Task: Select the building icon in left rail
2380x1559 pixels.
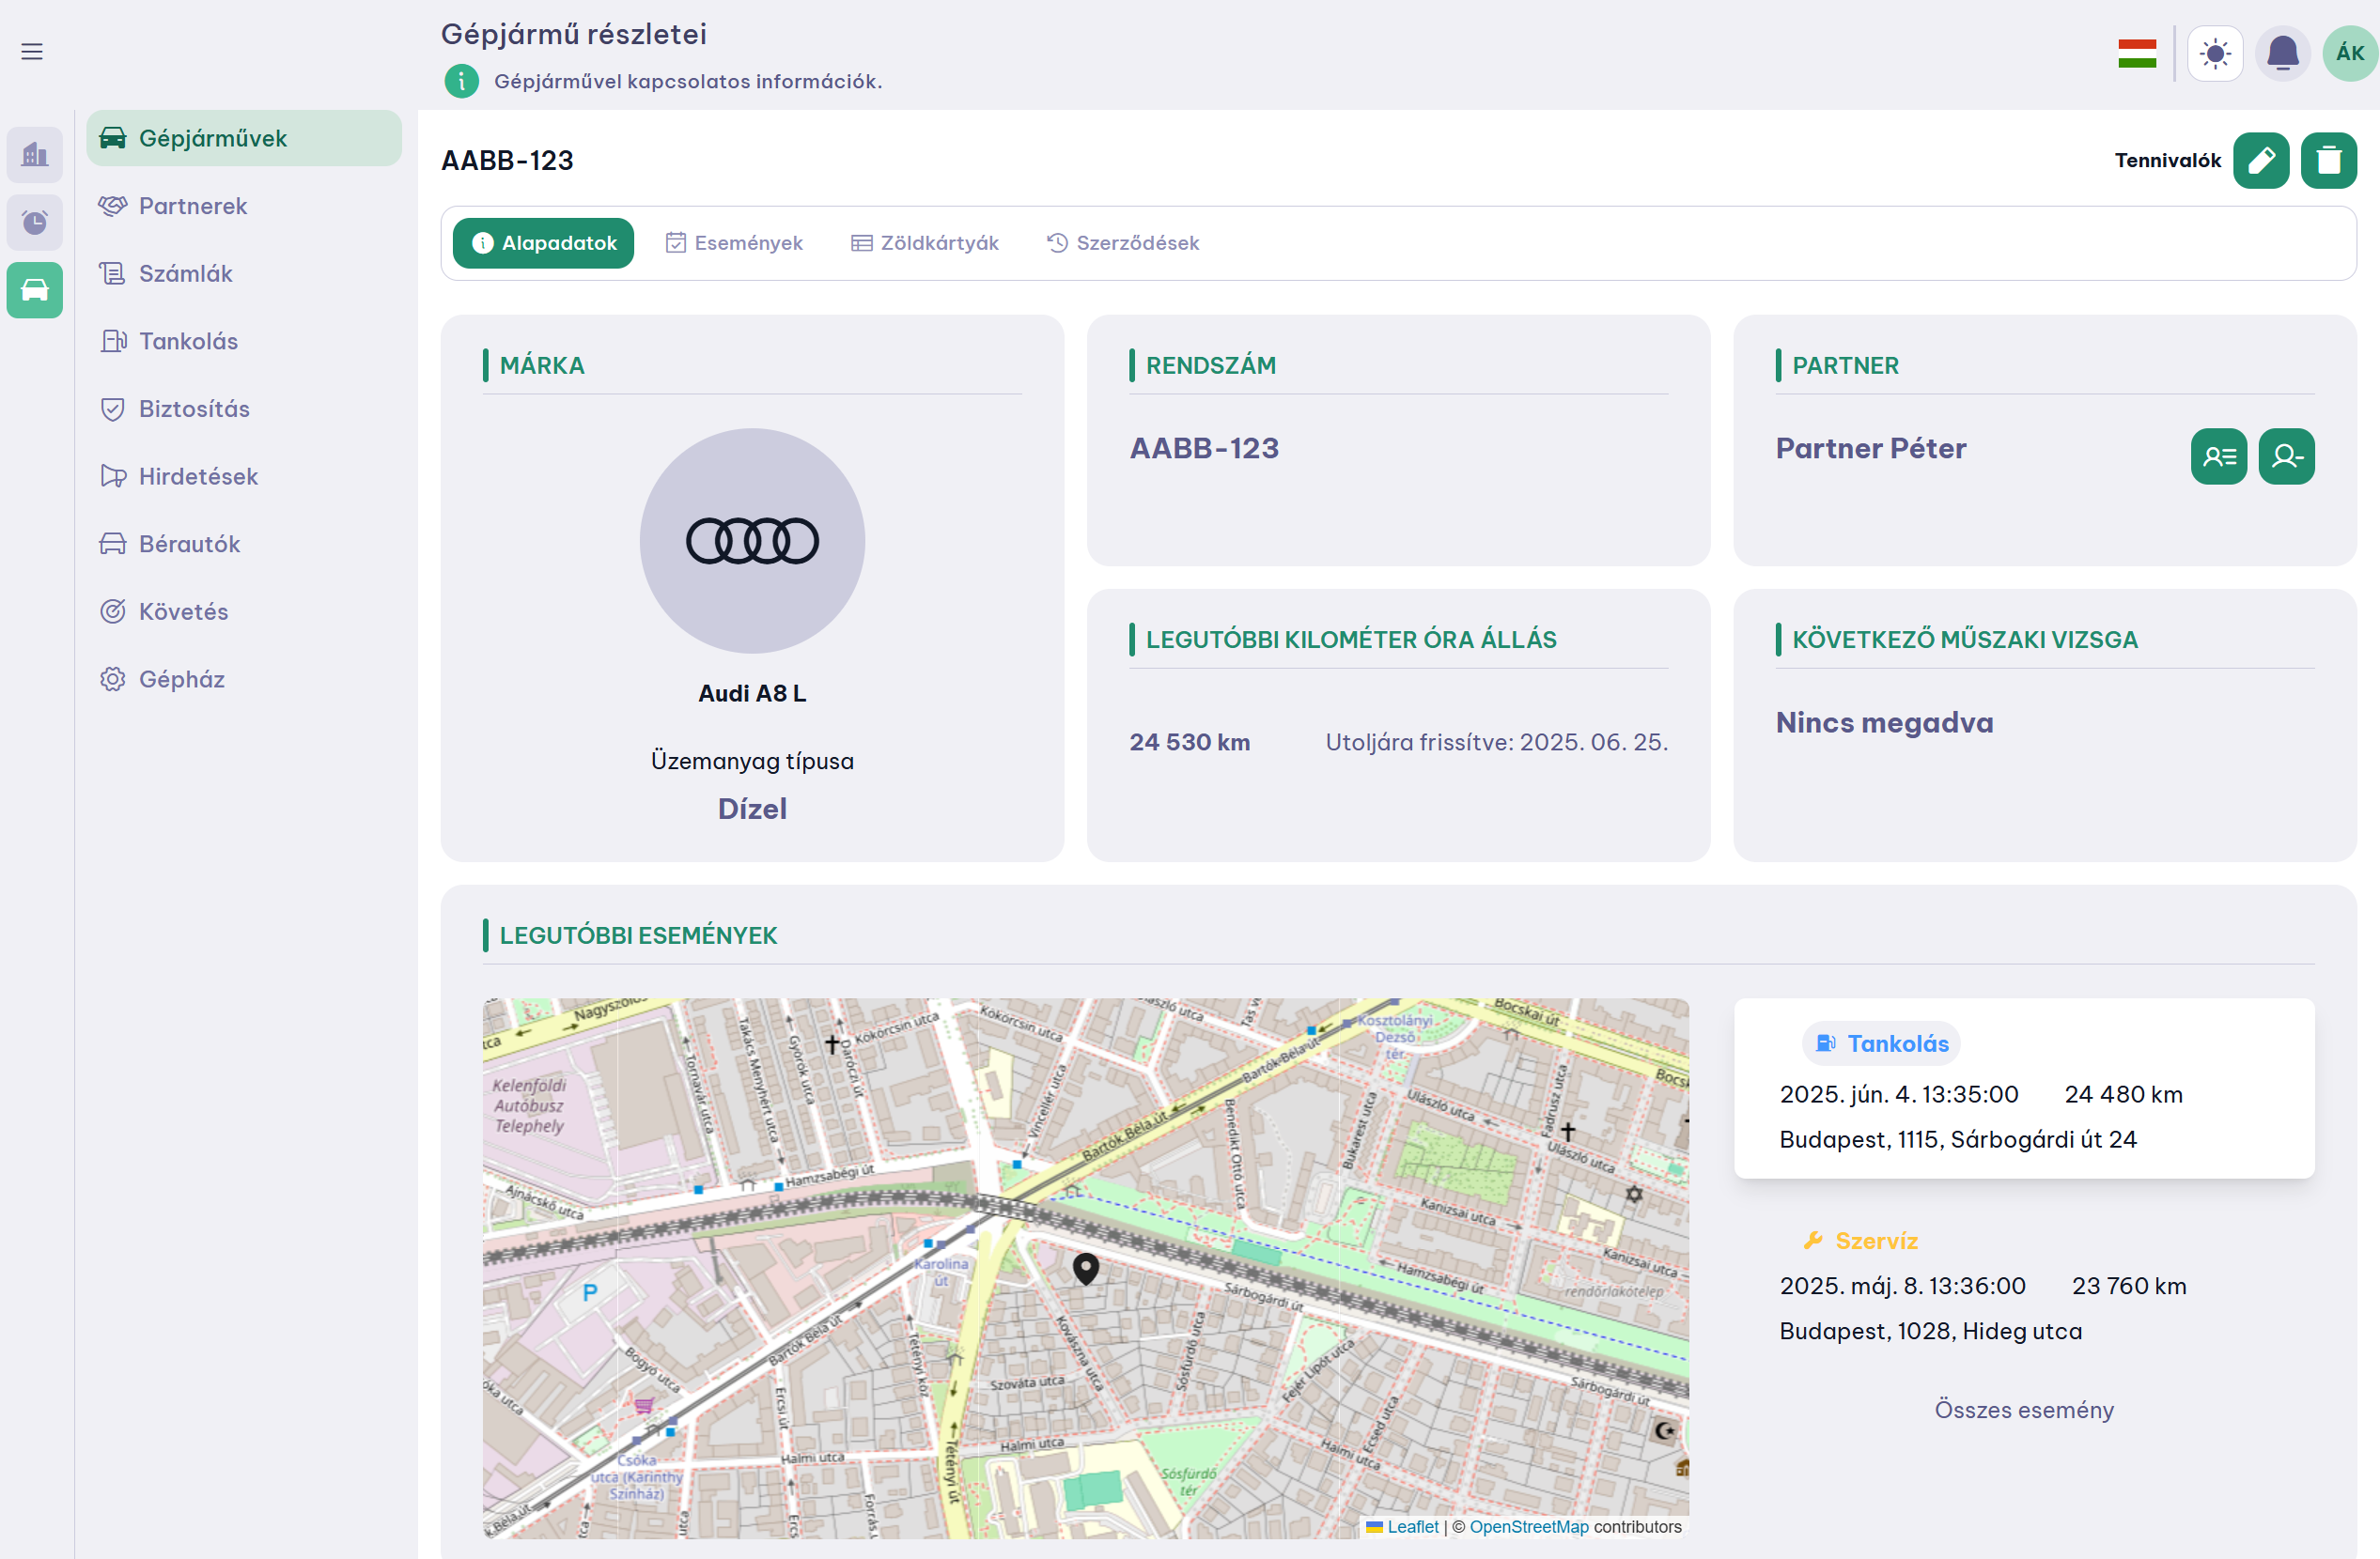Action: (x=35, y=155)
